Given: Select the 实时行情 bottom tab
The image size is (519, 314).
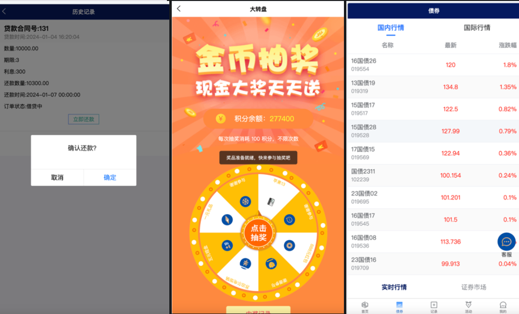Looking at the screenshot, I should (394, 287).
